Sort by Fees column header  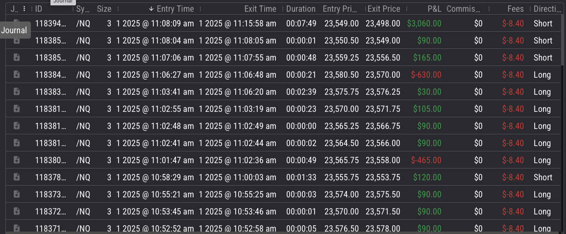[x=516, y=9]
